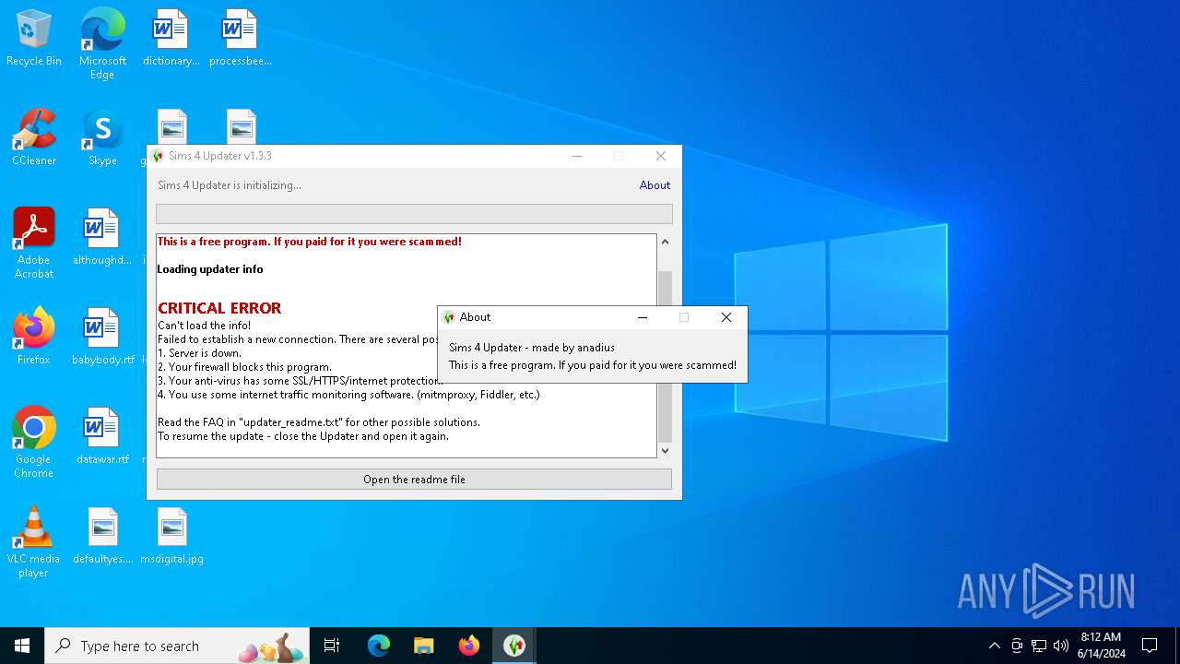Viewport: 1180px width, 664px height.
Task: Close the Sims 4 Updater window
Action: point(660,156)
